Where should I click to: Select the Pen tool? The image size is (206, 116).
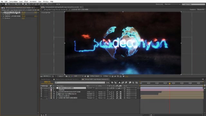point(26,4)
